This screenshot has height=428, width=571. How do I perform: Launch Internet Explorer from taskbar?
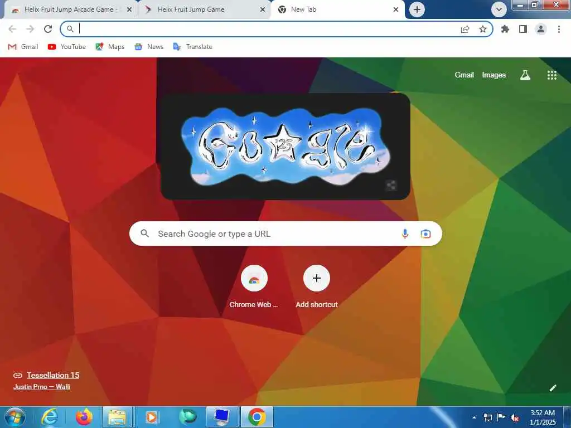pyautogui.click(x=49, y=417)
